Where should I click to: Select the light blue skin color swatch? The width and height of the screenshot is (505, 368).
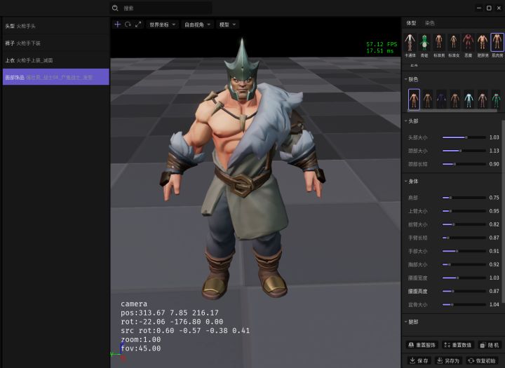pos(469,100)
